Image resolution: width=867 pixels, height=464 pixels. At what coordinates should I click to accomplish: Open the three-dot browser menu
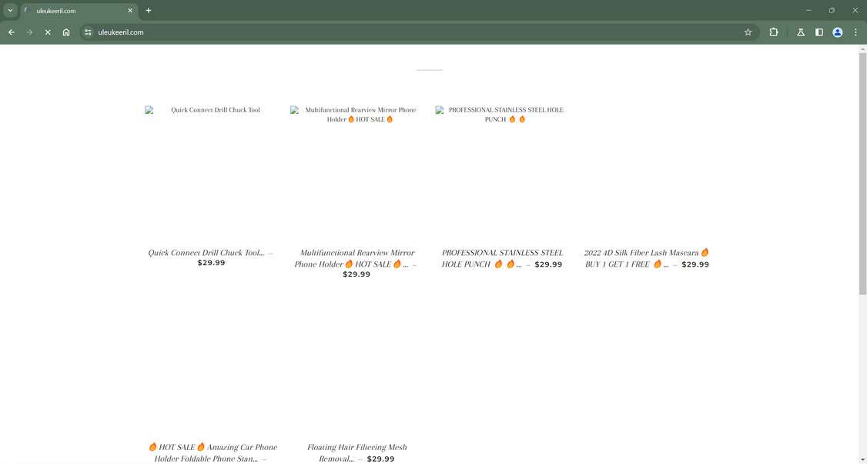tap(855, 32)
